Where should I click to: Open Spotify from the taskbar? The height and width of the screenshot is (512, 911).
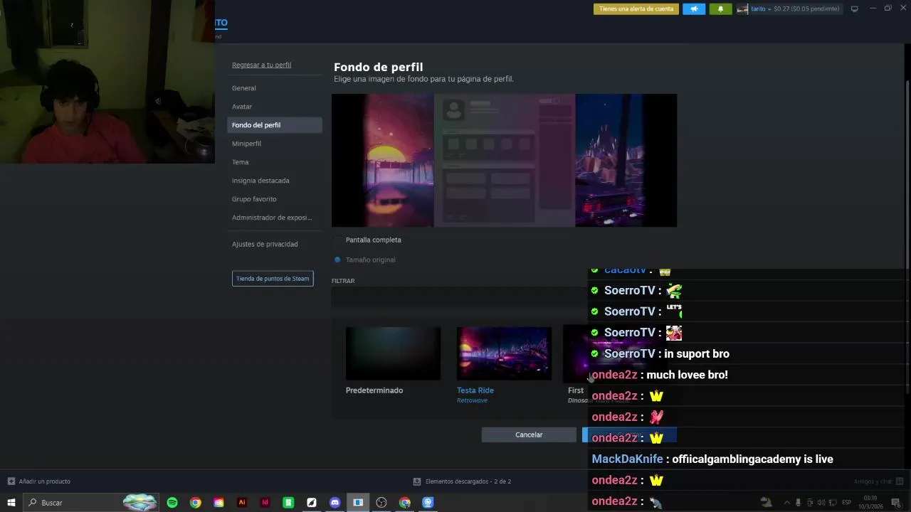[172, 503]
